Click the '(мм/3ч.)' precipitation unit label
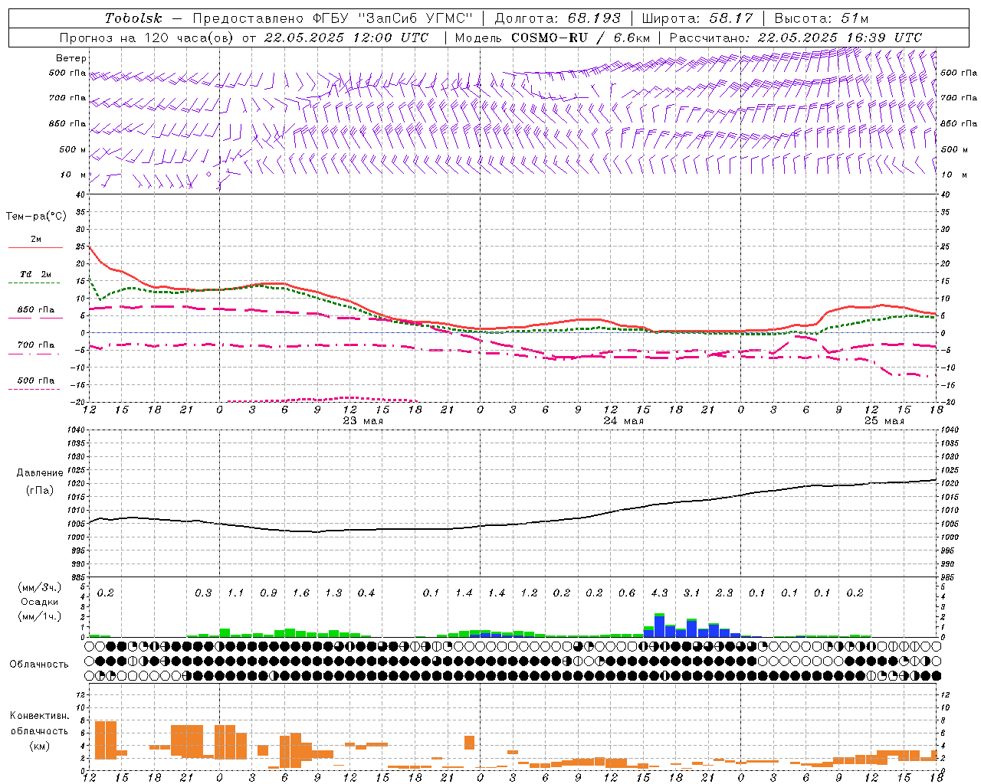The height and width of the screenshot is (784, 981). [40, 587]
